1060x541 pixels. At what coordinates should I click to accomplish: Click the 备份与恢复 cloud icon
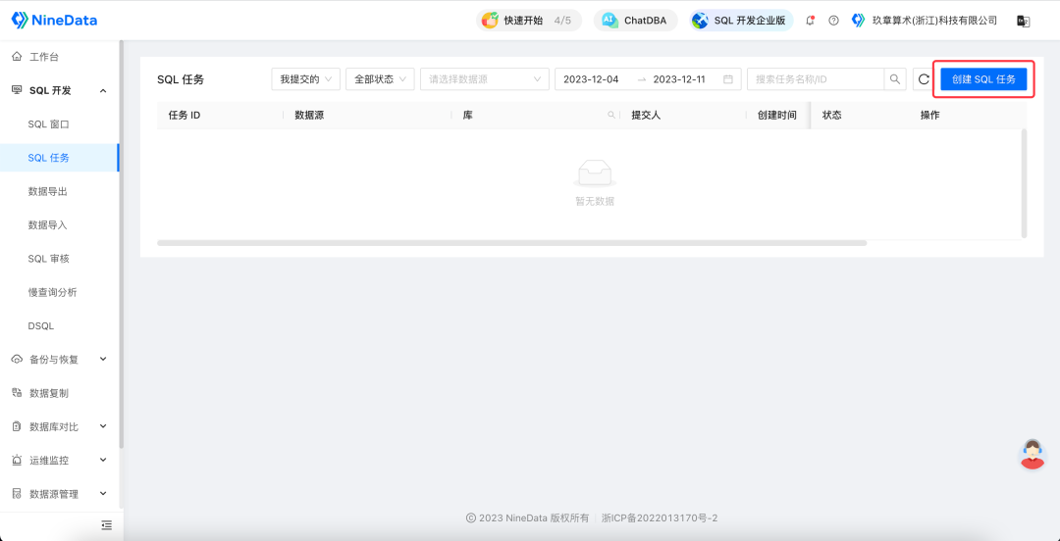coord(17,360)
